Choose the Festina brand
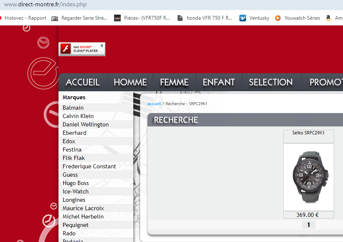This screenshot has height=242, width=343. pyautogui.click(x=72, y=150)
